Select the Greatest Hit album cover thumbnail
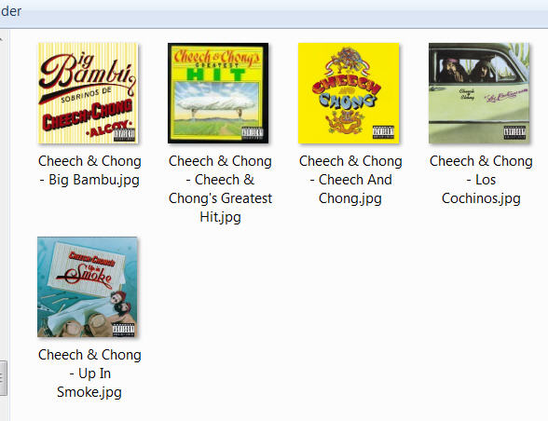 pyautogui.click(x=218, y=93)
